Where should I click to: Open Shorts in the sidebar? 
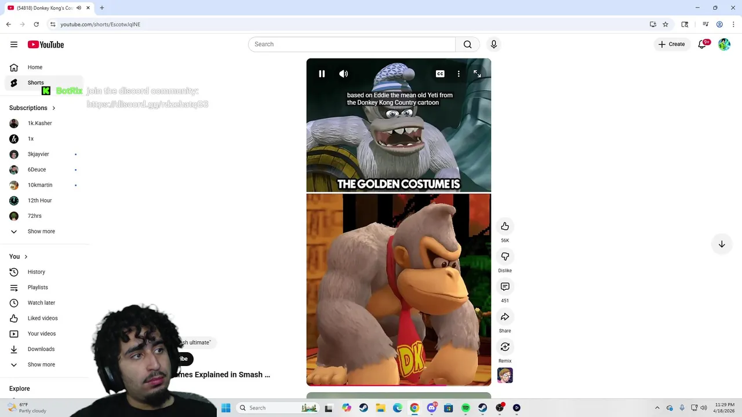(x=44, y=83)
